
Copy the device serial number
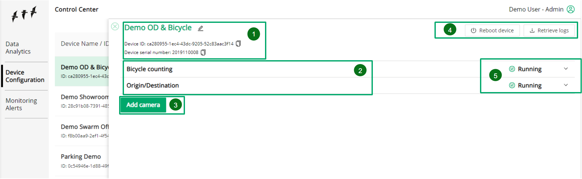click(x=203, y=52)
